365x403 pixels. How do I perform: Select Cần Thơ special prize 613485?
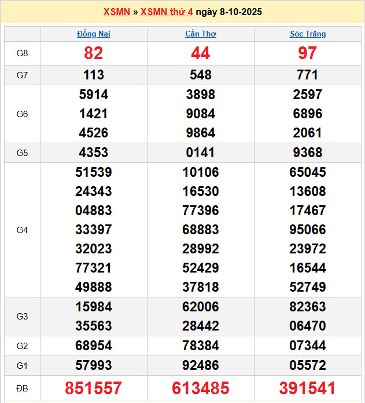pos(200,388)
